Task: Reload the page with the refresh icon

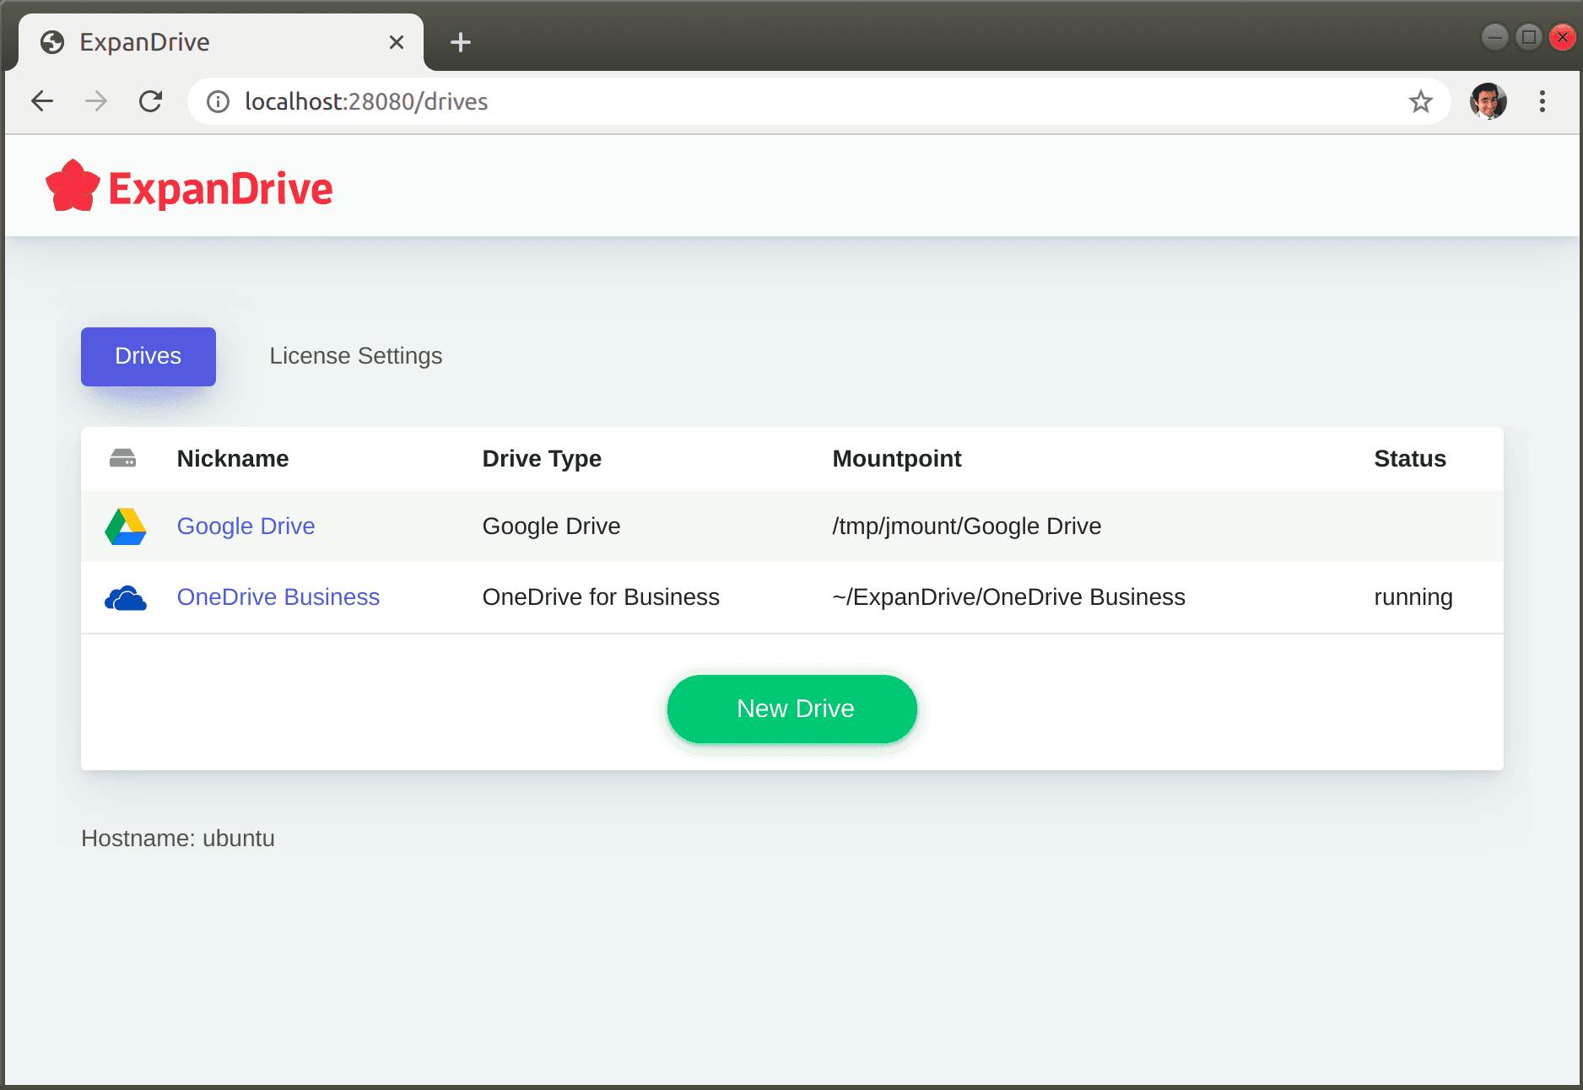Action: (x=150, y=102)
